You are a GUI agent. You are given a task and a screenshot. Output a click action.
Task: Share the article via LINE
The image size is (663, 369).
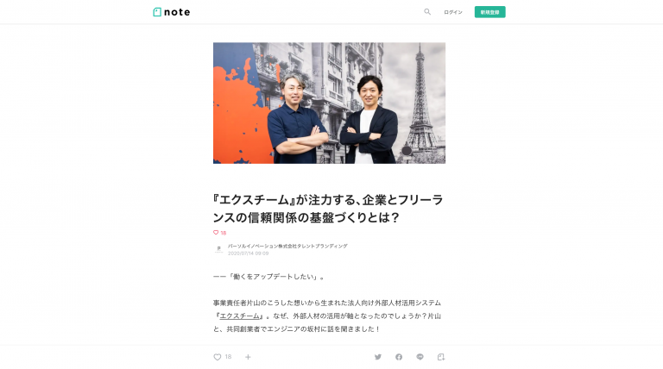tap(420, 357)
